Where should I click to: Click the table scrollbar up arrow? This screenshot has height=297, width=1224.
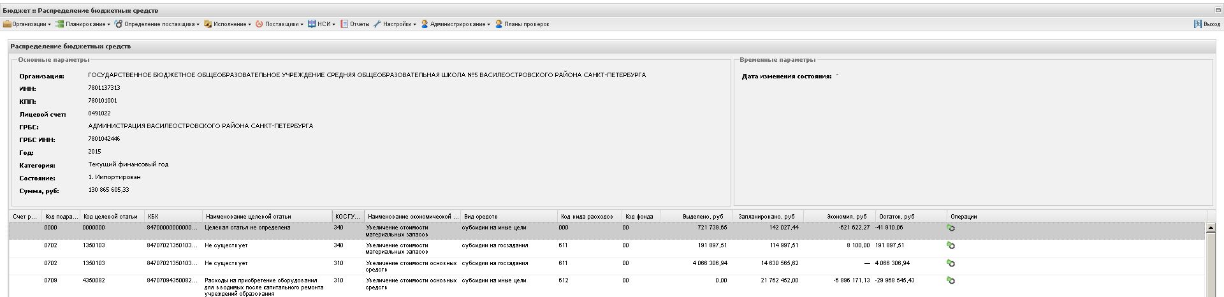[1211, 228]
